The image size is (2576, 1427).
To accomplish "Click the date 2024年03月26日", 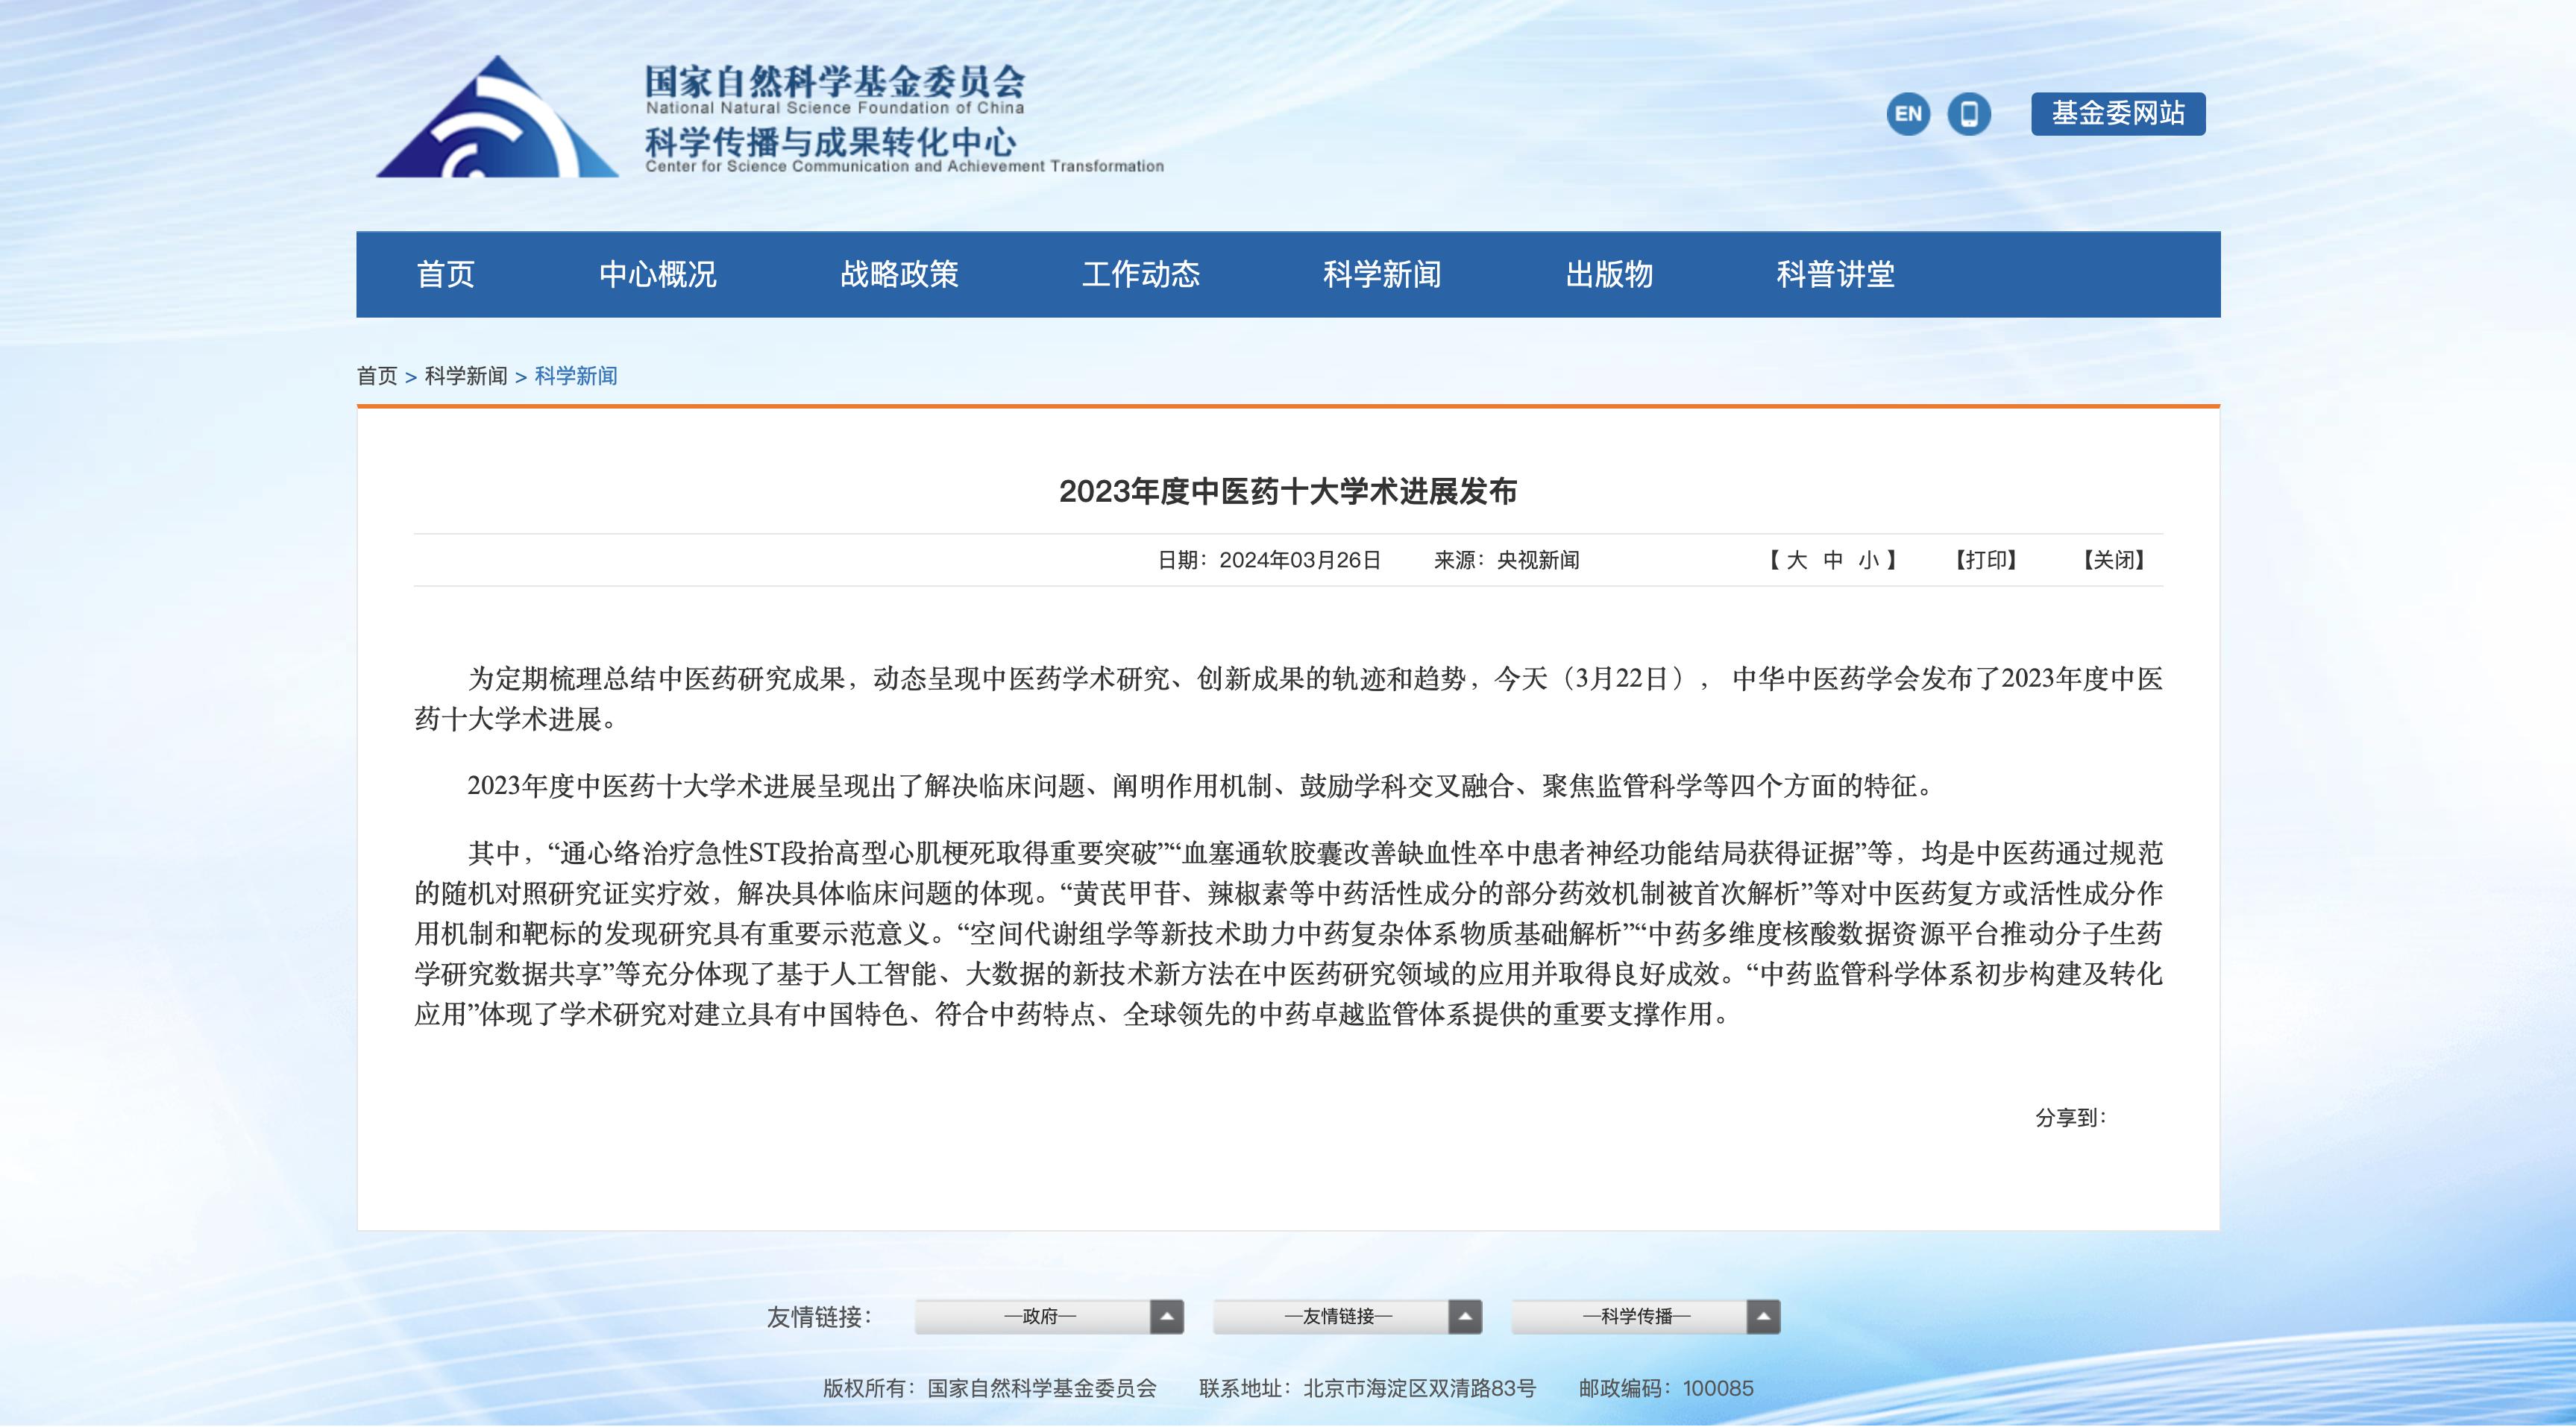I will pos(1300,560).
